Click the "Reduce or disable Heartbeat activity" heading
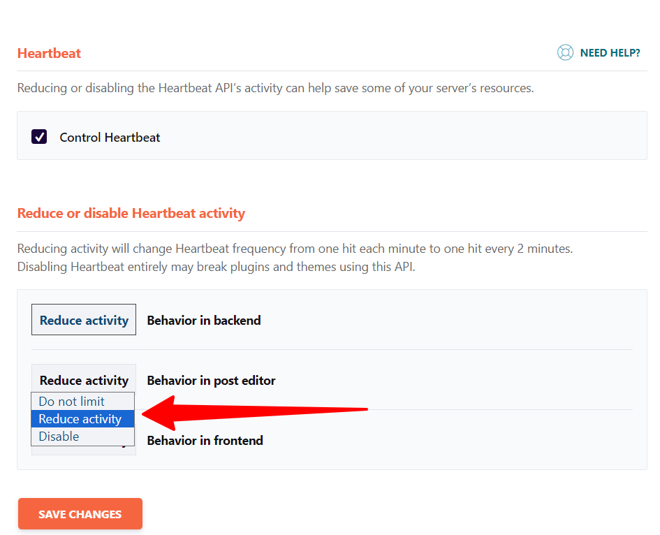Image resolution: width=660 pixels, height=535 pixels. [x=131, y=213]
